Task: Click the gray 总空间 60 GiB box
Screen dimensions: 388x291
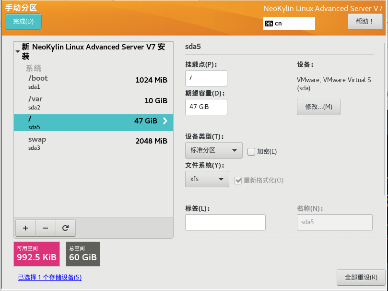Action: [x=83, y=254]
